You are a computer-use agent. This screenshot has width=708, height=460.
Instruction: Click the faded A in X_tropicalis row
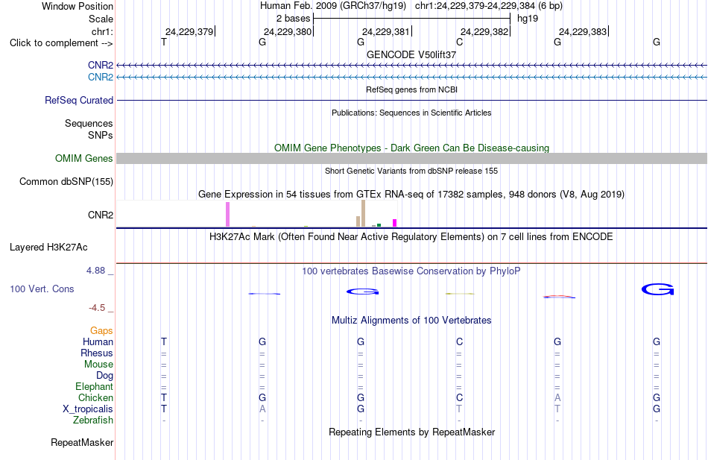click(x=262, y=409)
